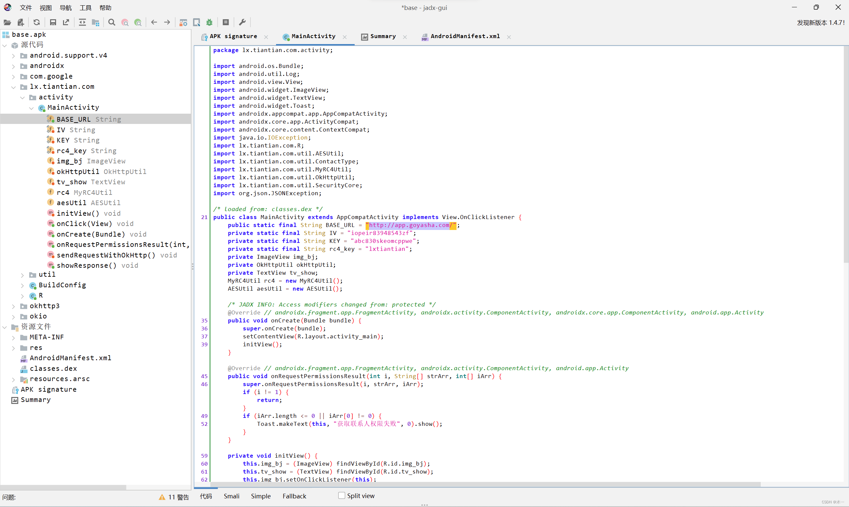Expand the util package folder
This screenshot has width=849, height=507.
[23, 275]
